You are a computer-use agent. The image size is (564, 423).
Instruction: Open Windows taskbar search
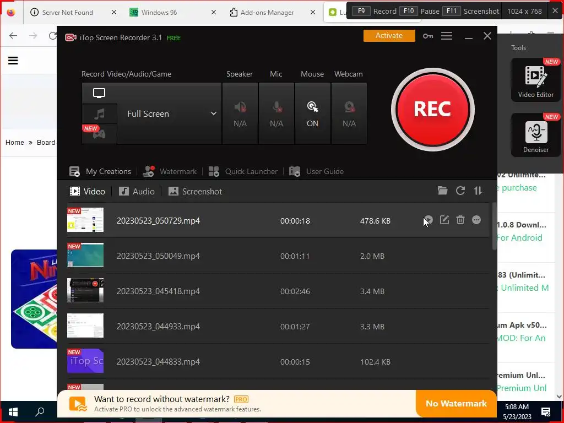40,411
